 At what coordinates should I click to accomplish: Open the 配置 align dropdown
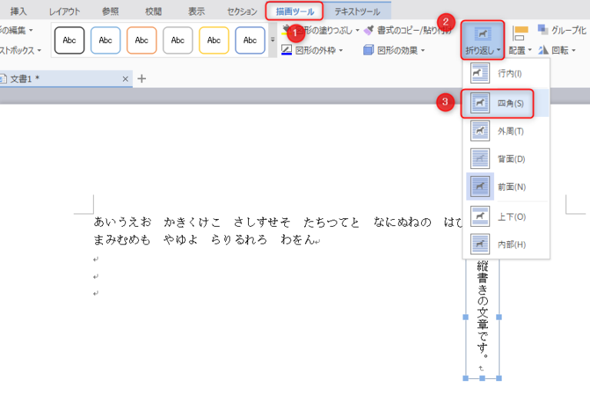(x=521, y=51)
